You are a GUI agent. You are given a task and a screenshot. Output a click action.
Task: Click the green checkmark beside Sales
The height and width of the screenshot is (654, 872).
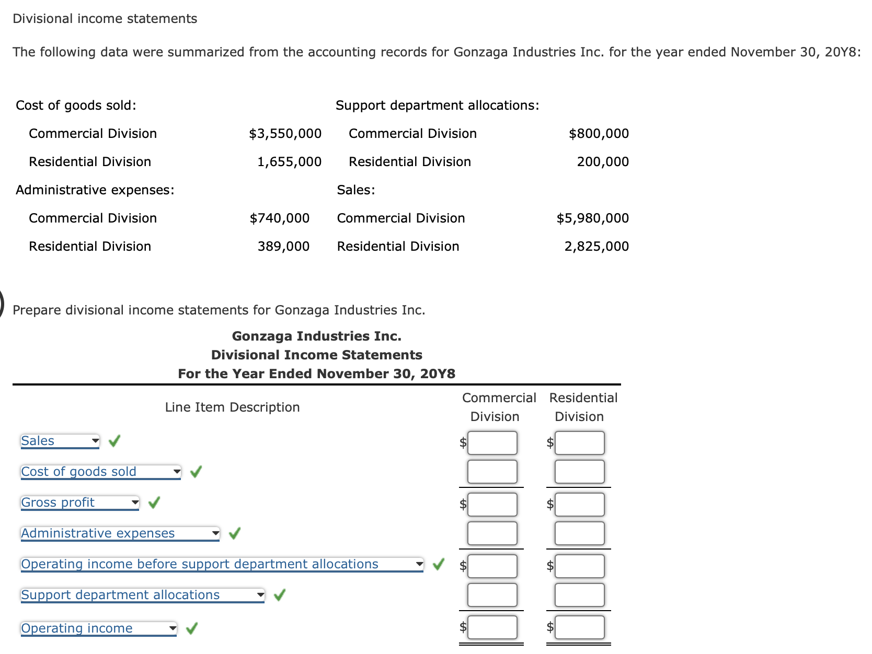[114, 441]
